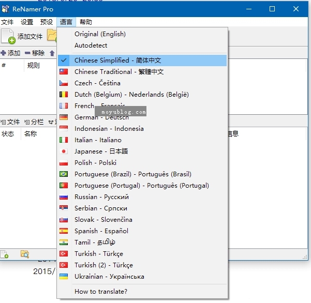Image resolution: width=311 pixels, height=303 pixels.
Task: Select Indonesian - Indonesia language
Action: coord(142,129)
